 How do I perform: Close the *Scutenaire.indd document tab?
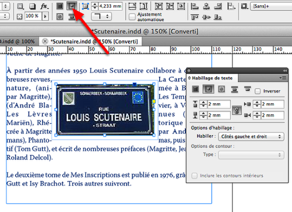click(45, 41)
